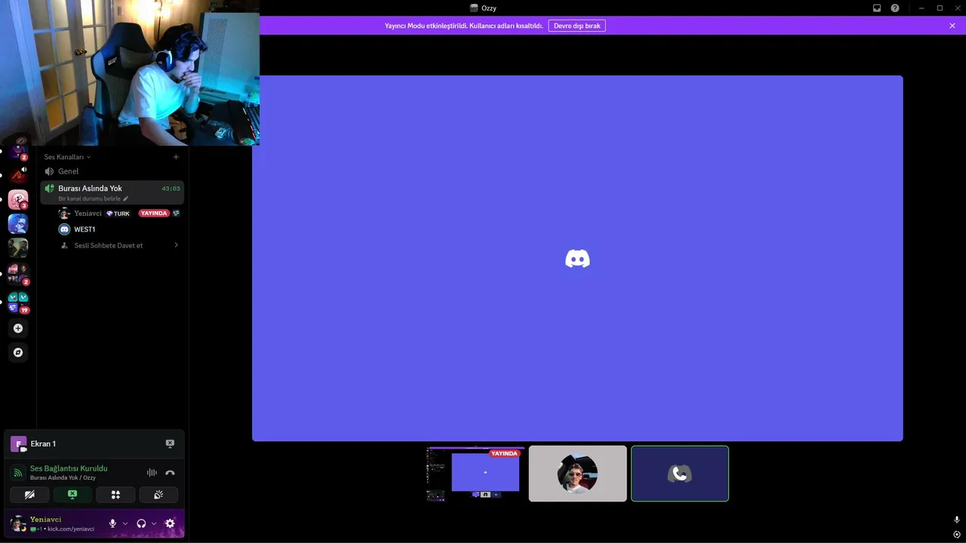Deafen audio with the headphones button
This screenshot has width=966, height=543.
coord(141,523)
